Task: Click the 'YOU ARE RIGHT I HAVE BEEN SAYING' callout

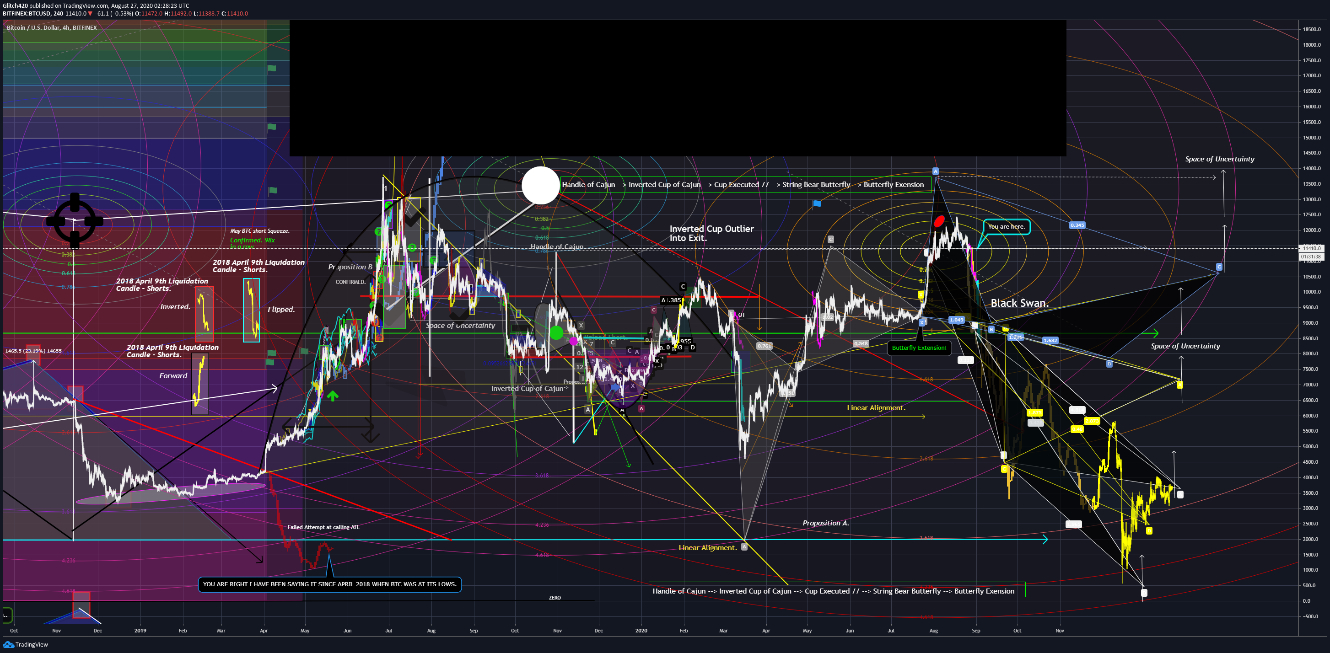Action: [329, 584]
